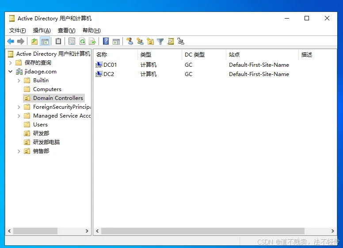Click the title bar application icon
The height and width of the screenshot is (248, 343).
coord(12,19)
